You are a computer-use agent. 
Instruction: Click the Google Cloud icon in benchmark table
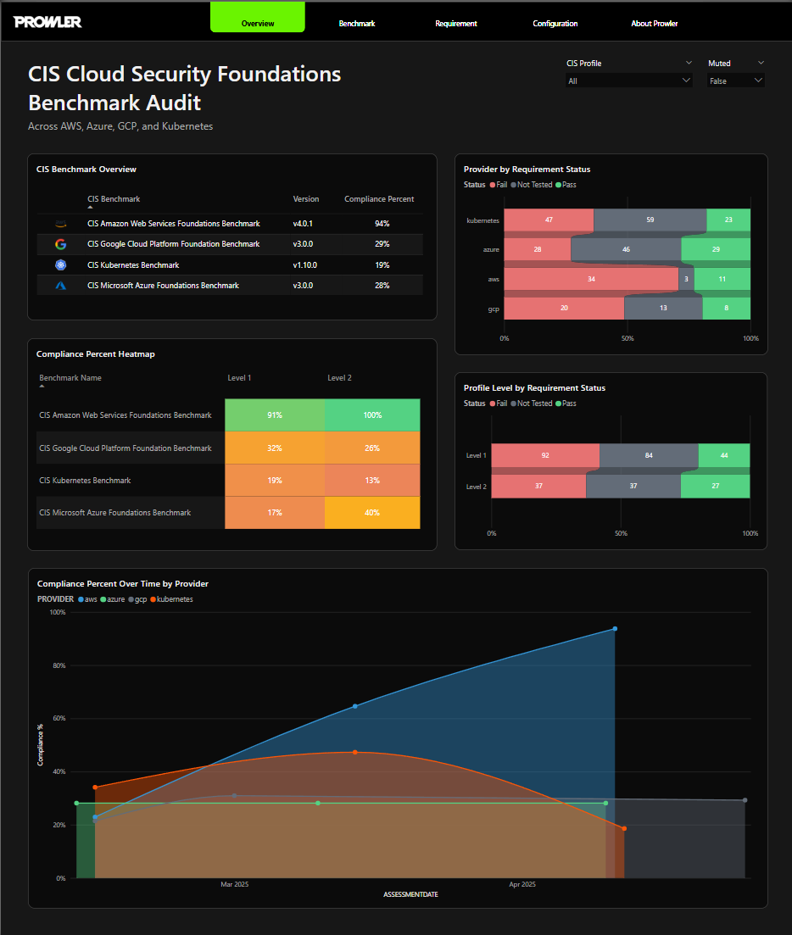[x=60, y=244]
